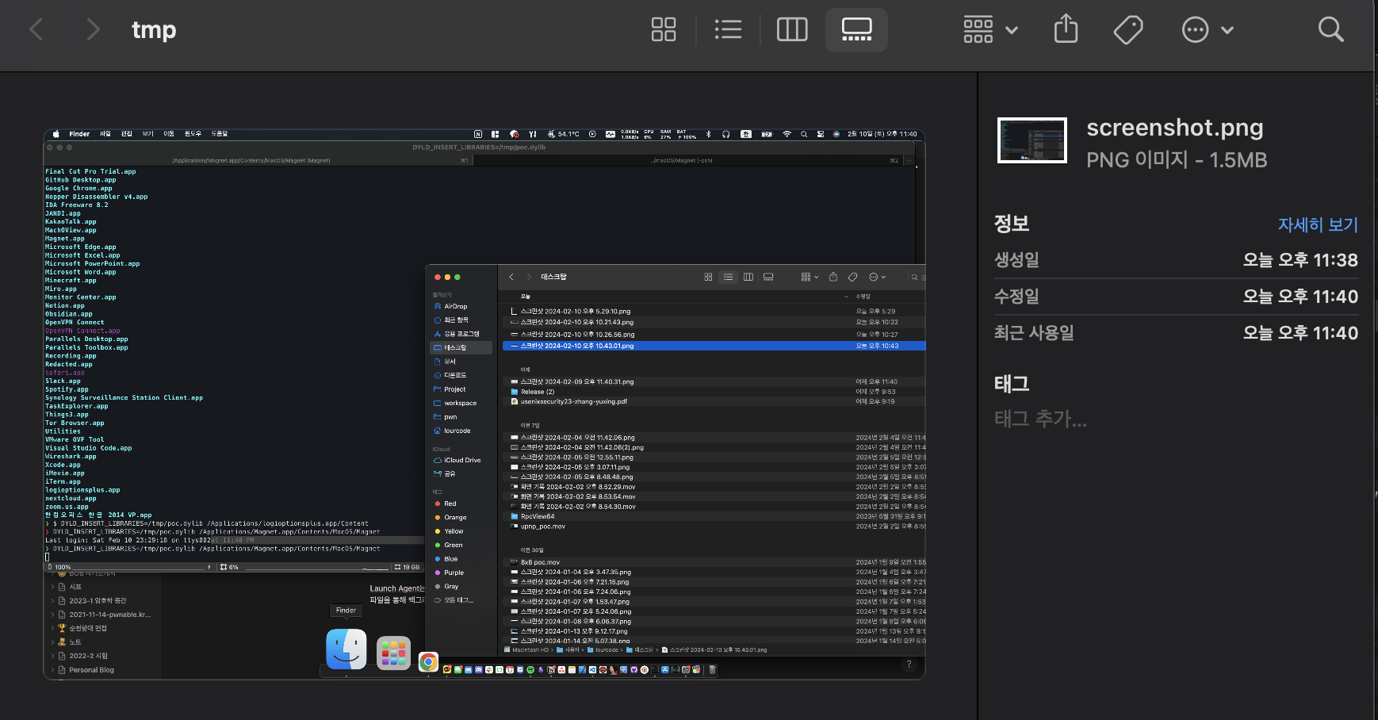Click the 태그 추가 tag field
1378x720 pixels.
[x=1040, y=419]
